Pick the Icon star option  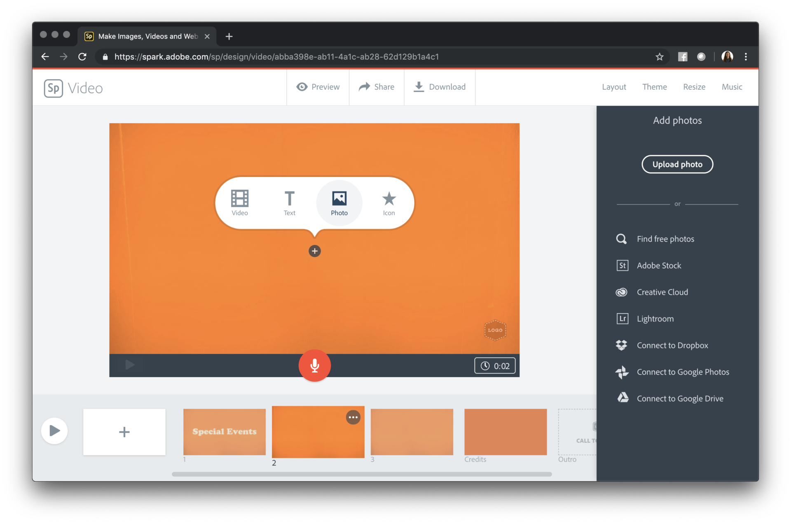pyautogui.click(x=388, y=203)
